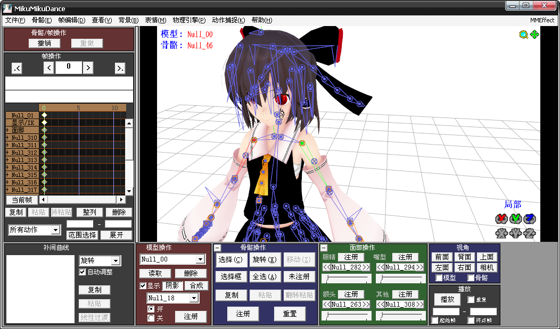Screen dimensions: 560x329
Task: Click the other morph slider under Null_308
Action: tap(401, 316)
